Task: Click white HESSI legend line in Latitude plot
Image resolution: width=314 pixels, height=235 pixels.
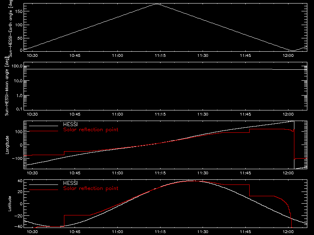Action: [44, 184]
